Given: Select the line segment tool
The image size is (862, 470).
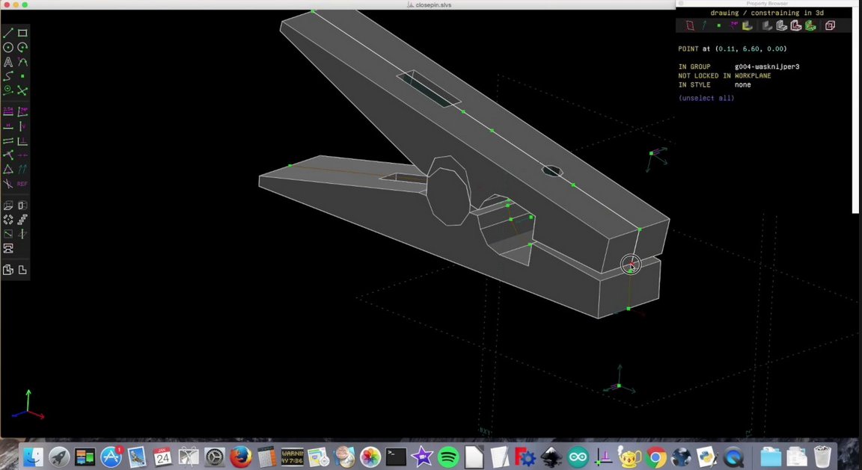Looking at the screenshot, I should (x=9, y=32).
